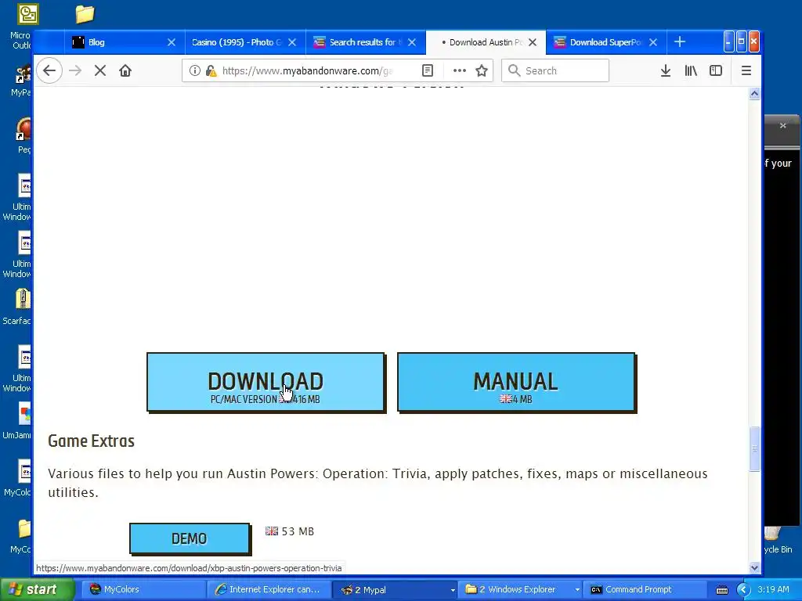Click the page scrollbar up arrow
This screenshot has height=601, width=802.
click(754, 94)
